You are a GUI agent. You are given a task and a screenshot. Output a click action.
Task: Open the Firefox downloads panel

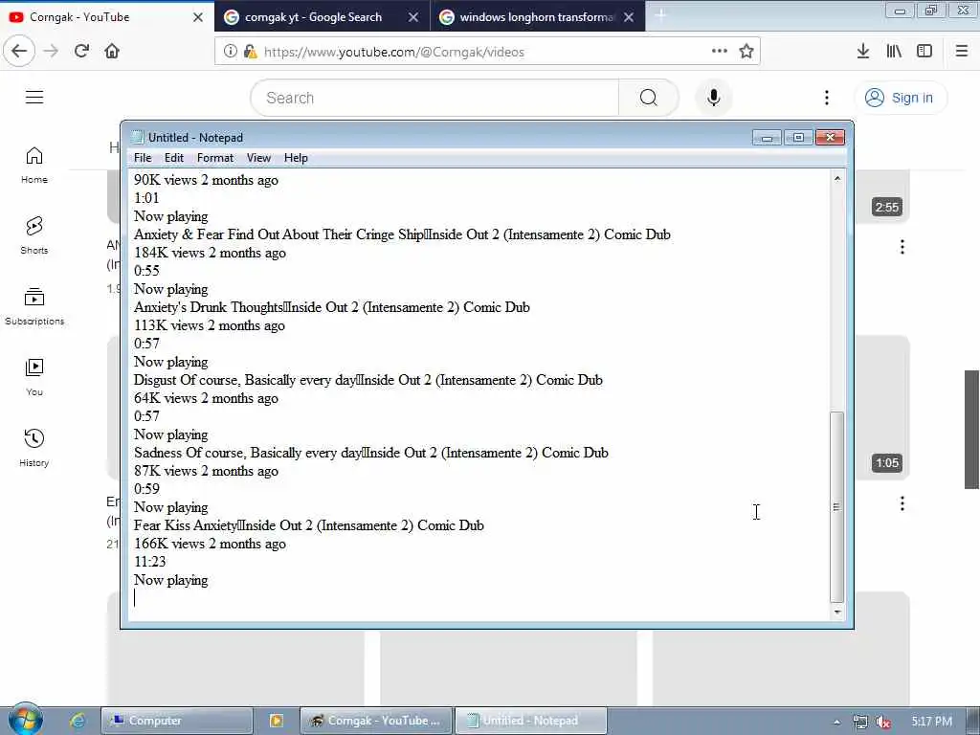click(863, 52)
